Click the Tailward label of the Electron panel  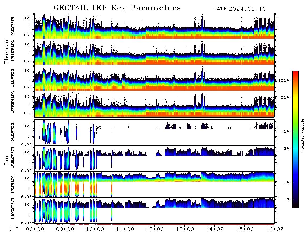[x=12, y=78]
